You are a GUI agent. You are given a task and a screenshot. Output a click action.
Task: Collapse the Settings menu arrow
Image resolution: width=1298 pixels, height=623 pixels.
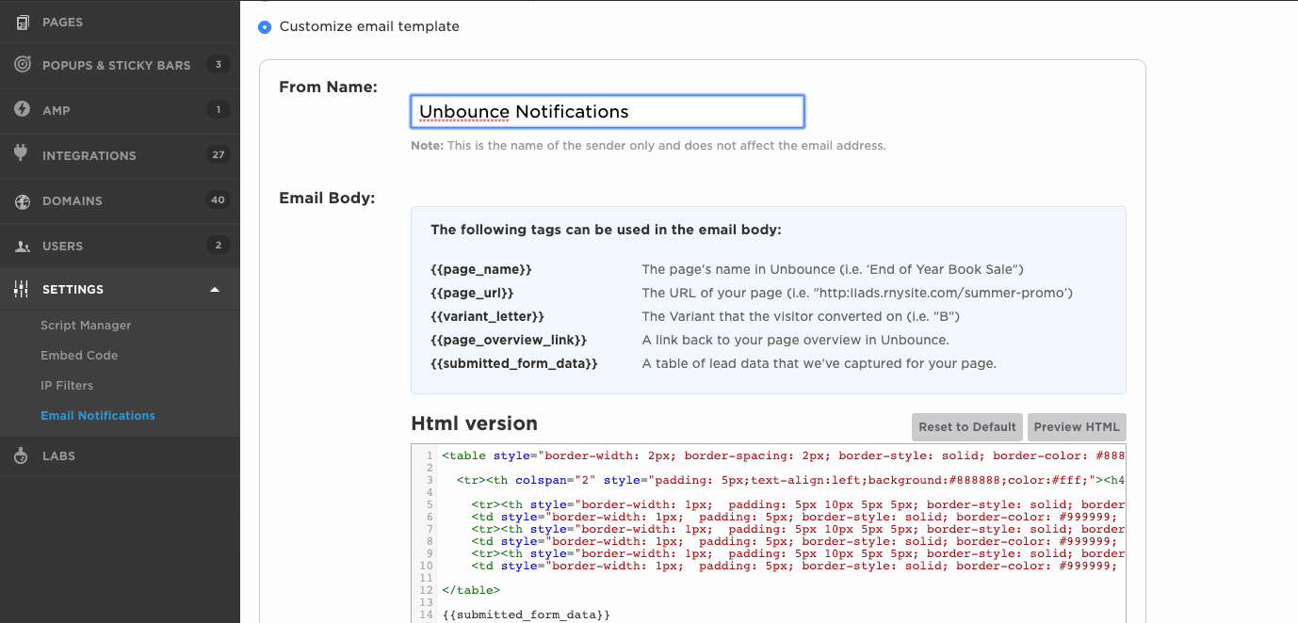(215, 289)
